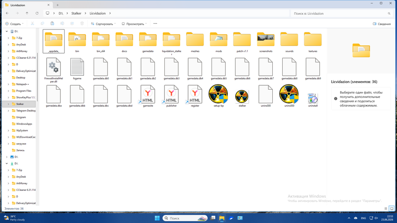Open a new Explorer tab
The image size is (397, 223).
(58, 5)
